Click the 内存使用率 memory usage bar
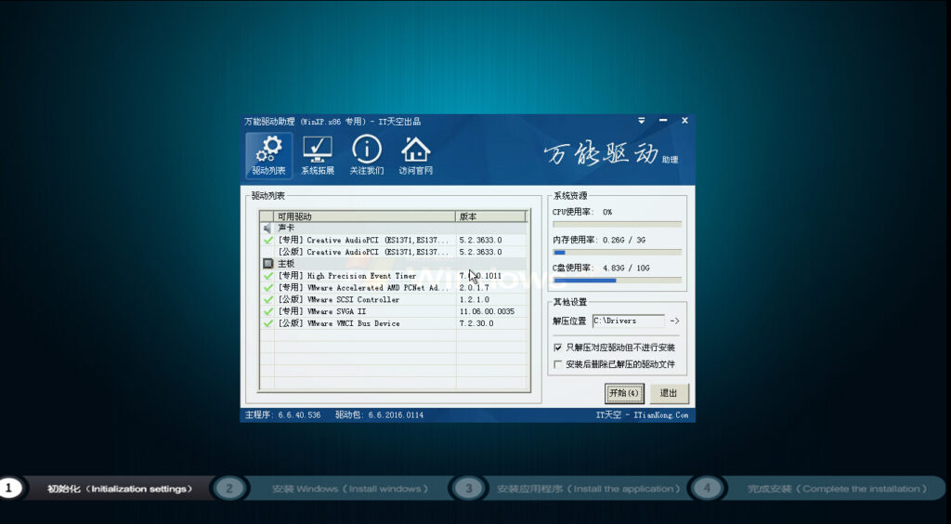Viewport: 951px width, 524px height. tap(617, 253)
